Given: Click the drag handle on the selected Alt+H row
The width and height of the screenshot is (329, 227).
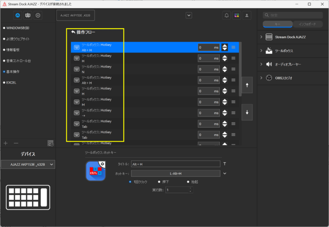Looking at the screenshot, I should click(233, 47).
